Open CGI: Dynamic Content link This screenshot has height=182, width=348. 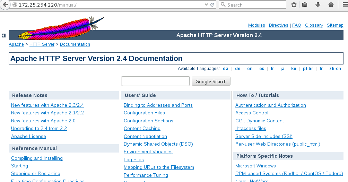click(260, 121)
